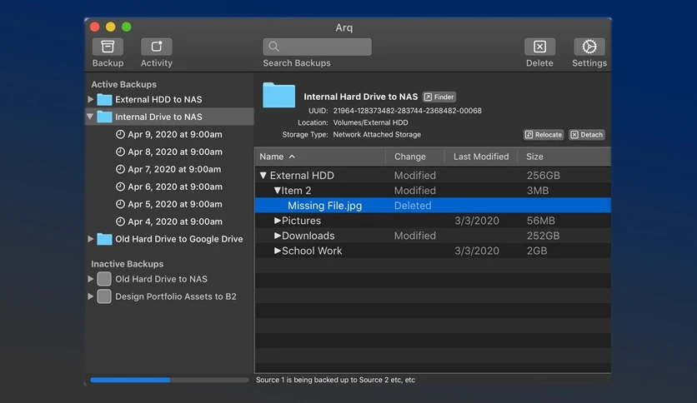697x403 pixels.
Task: Click the Relocate button
Action: point(544,135)
